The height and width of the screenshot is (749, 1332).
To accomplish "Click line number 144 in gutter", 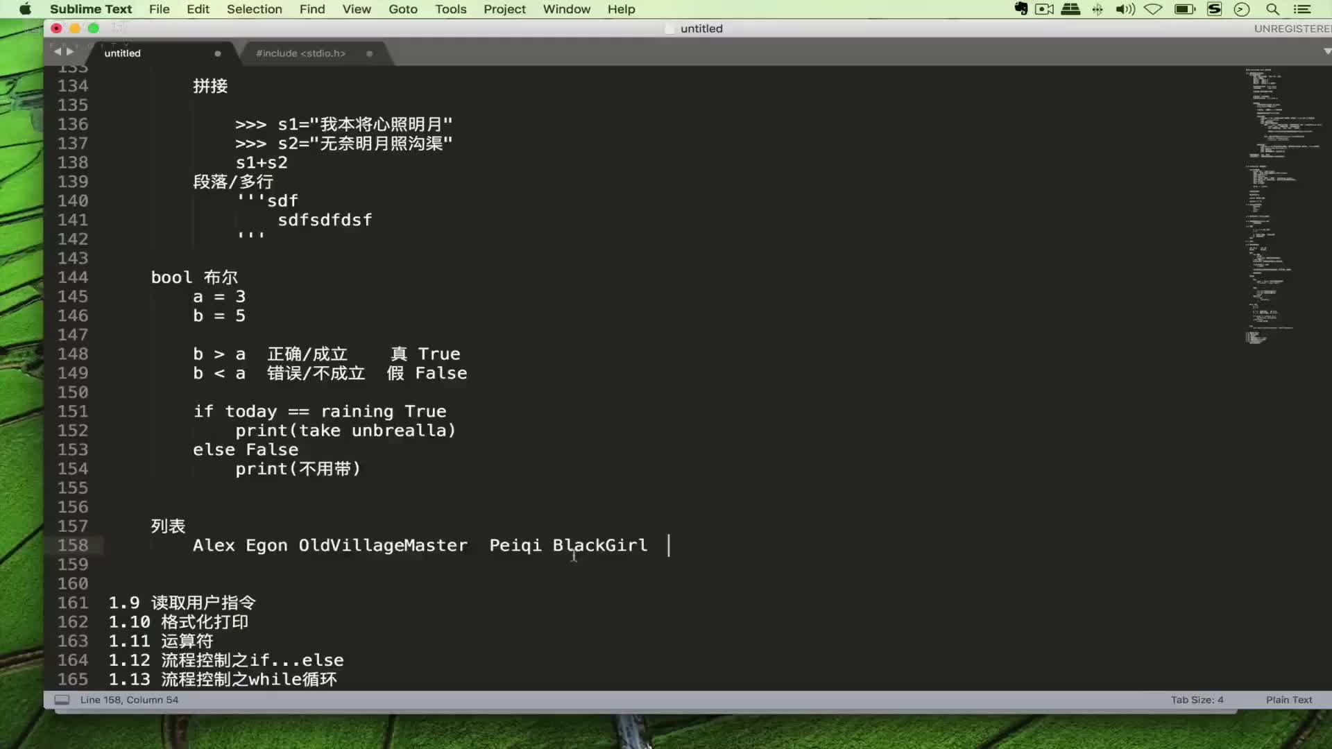I will (73, 277).
